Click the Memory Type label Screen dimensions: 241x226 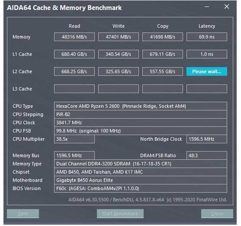click(27, 164)
